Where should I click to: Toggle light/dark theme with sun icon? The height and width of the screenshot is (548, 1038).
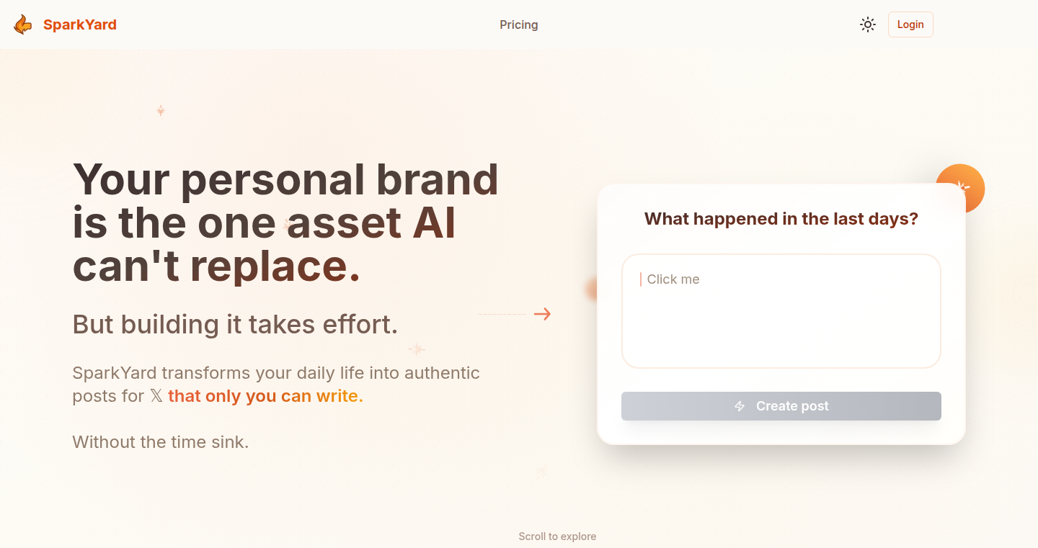[868, 24]
